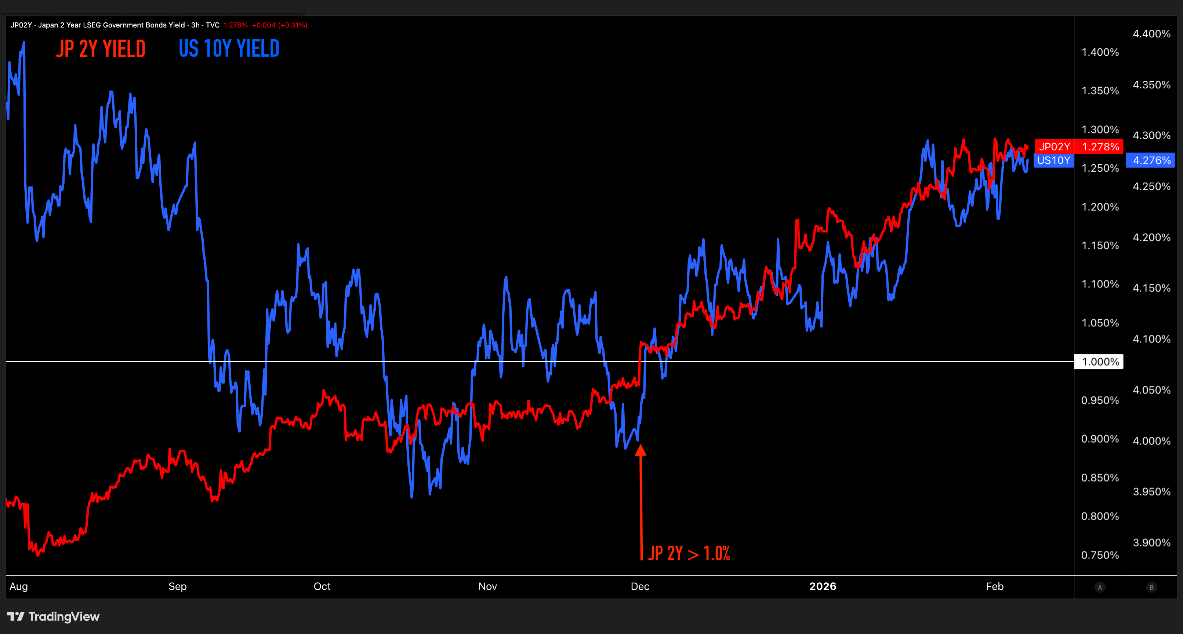Image resolution: width=1183 pixels, height=634 pixels.
Task: Click the US10Y price label tag
Action: [1053, 160]
